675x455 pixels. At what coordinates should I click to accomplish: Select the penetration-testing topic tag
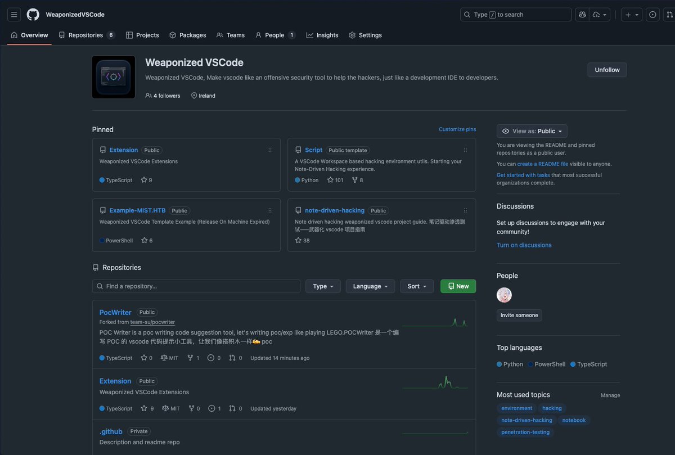click(525, 432)
